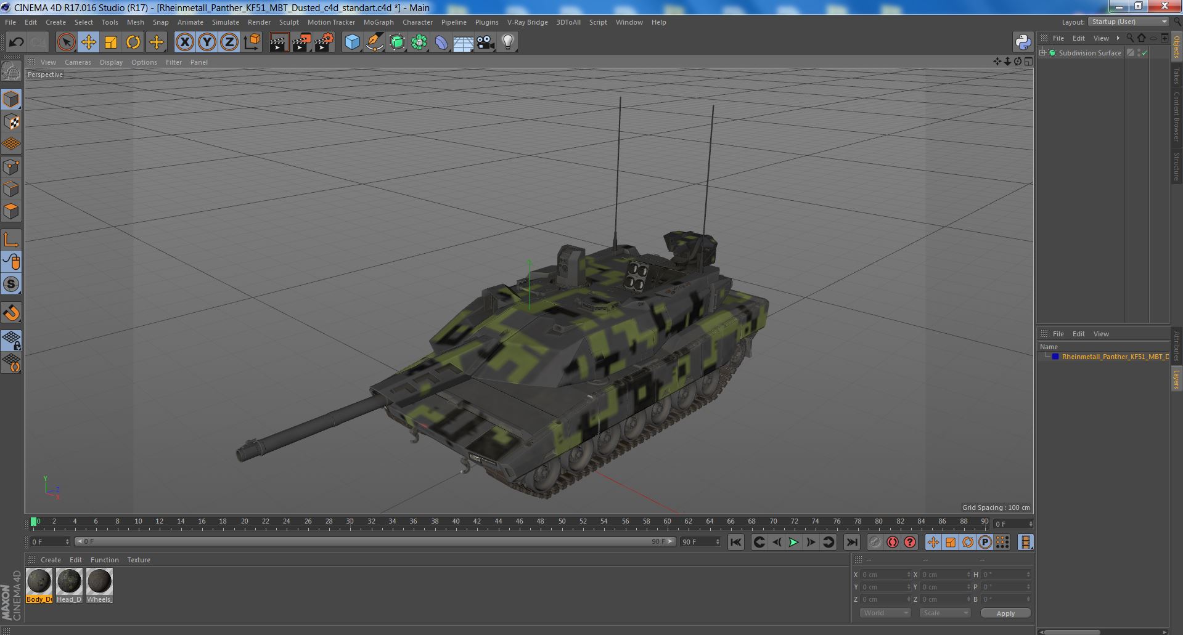Open the MoGraph menu
The image size is (1183, 635).
click(379, 22)
